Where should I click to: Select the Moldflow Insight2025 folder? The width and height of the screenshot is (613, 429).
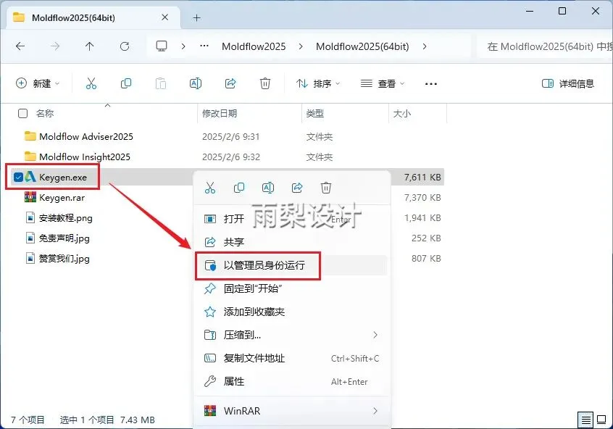(85, 157)
